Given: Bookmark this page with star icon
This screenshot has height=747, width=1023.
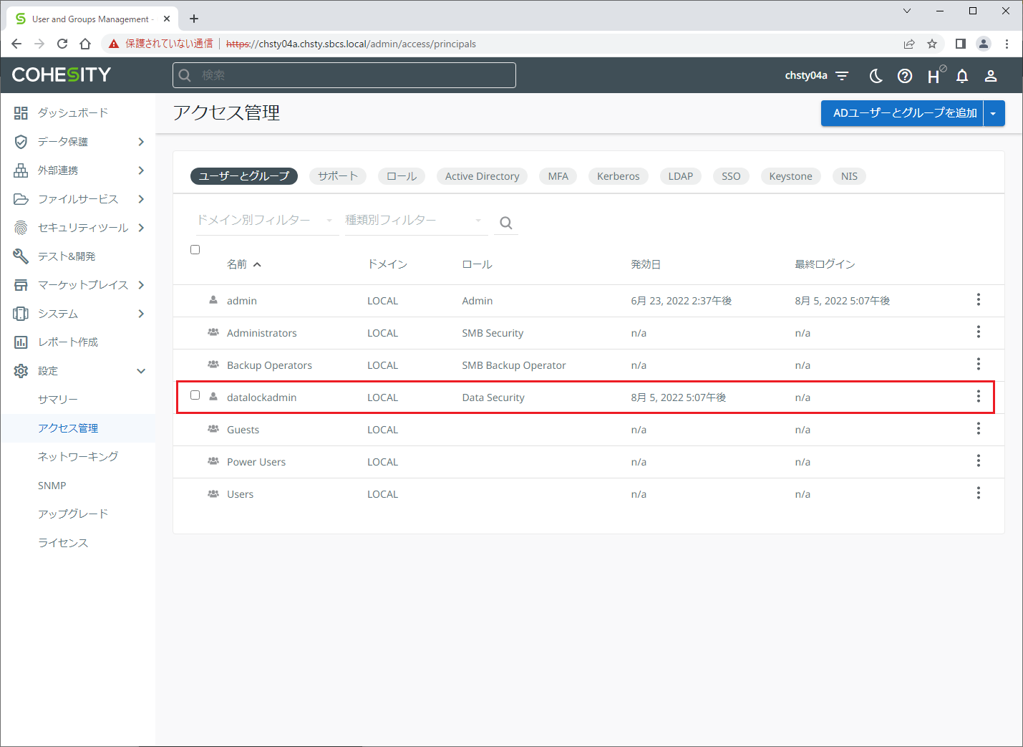Looking at the screenshot, I should 932,44.
